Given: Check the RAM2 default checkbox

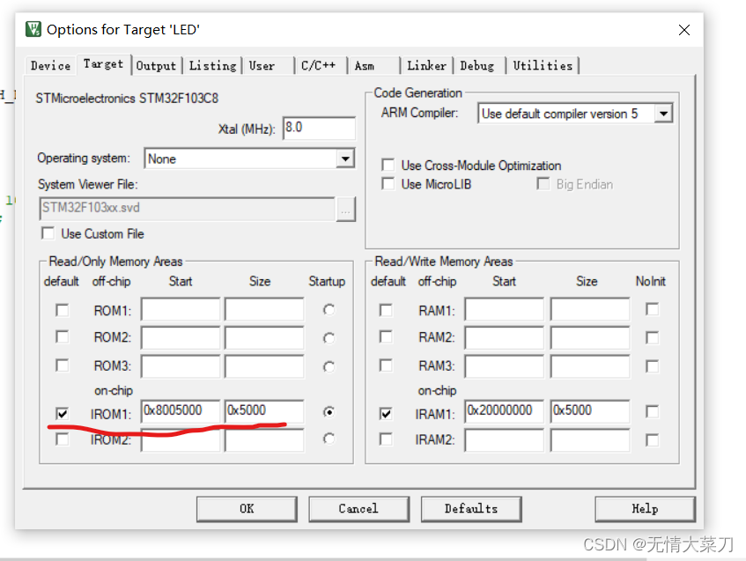Looking at the screenshot, I should [386, 337].
